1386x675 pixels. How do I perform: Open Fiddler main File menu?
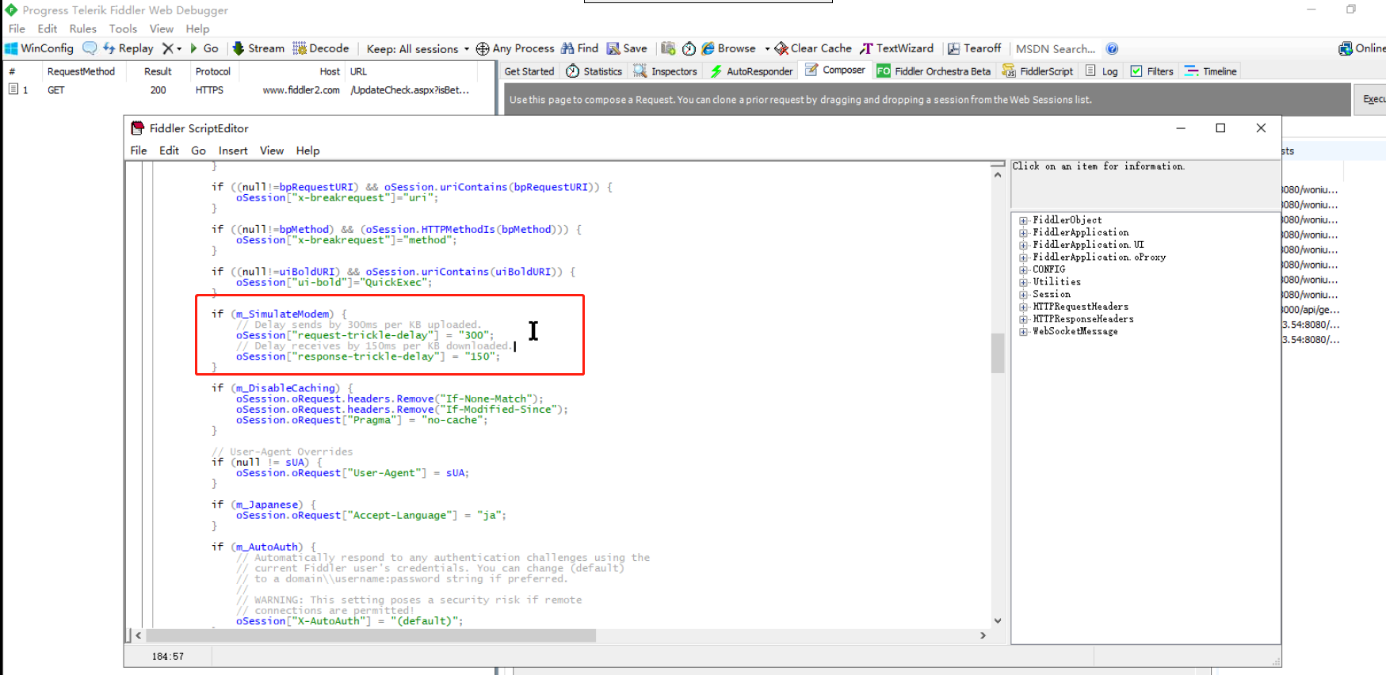(x=17, y=29)
